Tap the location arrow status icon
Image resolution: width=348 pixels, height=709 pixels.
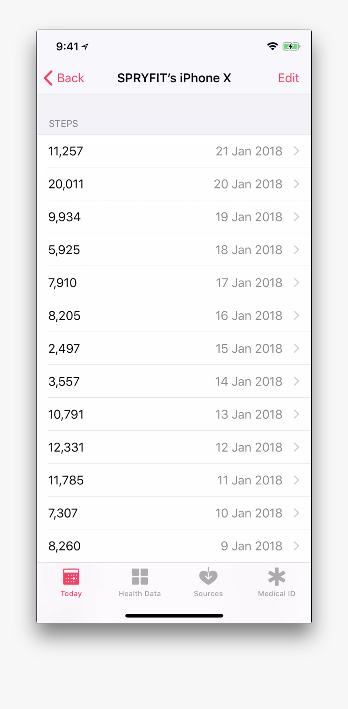pos(85,47)
